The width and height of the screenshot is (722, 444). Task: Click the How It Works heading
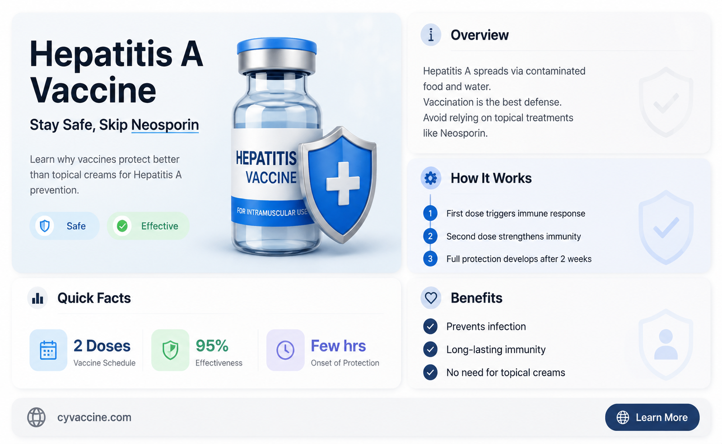(x=491, y=178)
